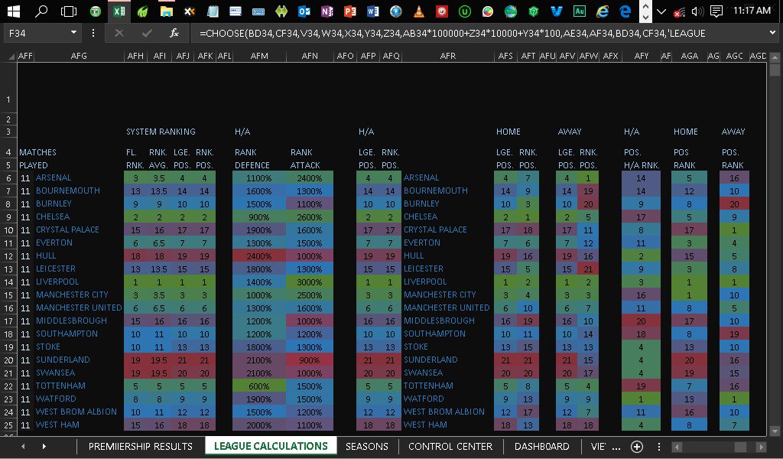Screen dimensions: 783x459
Task: Click Name Box showing F34
Action: [37, 33]
